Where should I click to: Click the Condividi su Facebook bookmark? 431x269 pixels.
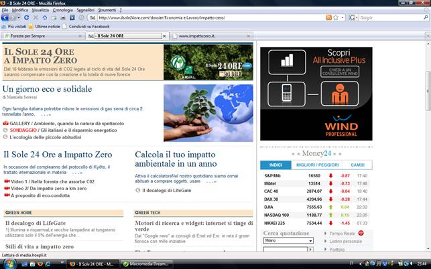click(86, 26)
